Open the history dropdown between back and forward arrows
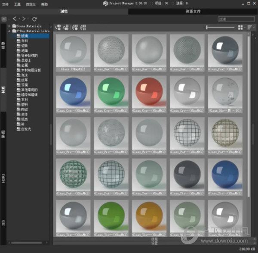 click(19, 19)
